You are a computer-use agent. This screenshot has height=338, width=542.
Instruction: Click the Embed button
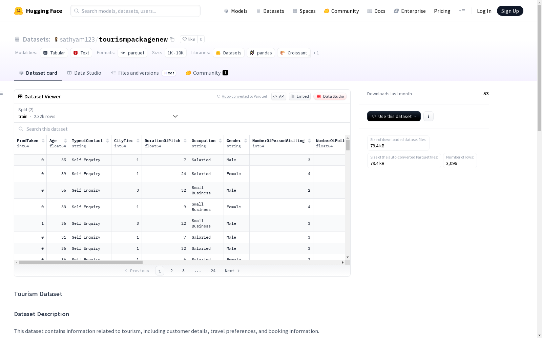coord(300,96)
